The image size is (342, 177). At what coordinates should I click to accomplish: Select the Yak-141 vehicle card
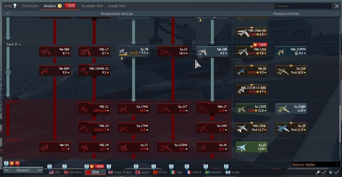pos(55,147)
